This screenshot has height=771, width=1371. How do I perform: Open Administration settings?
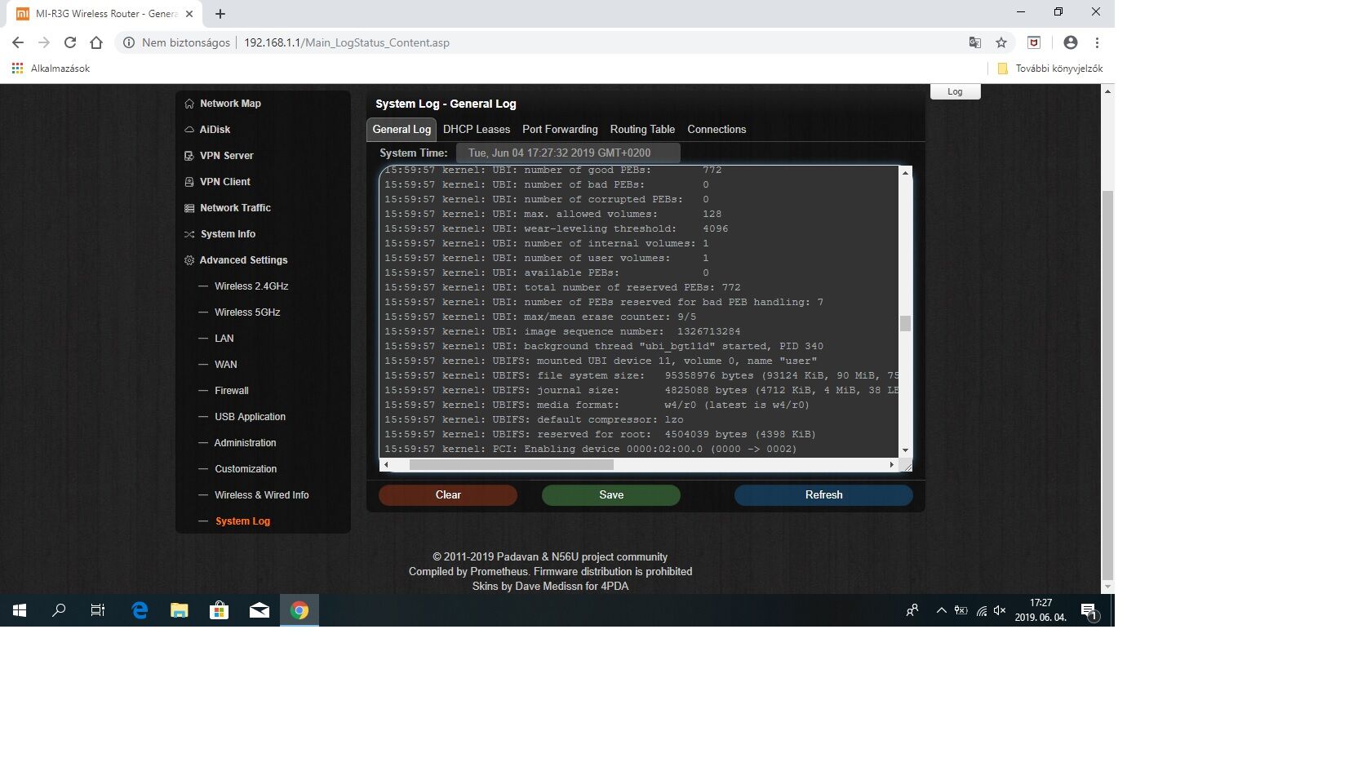[x=245, y=443]
